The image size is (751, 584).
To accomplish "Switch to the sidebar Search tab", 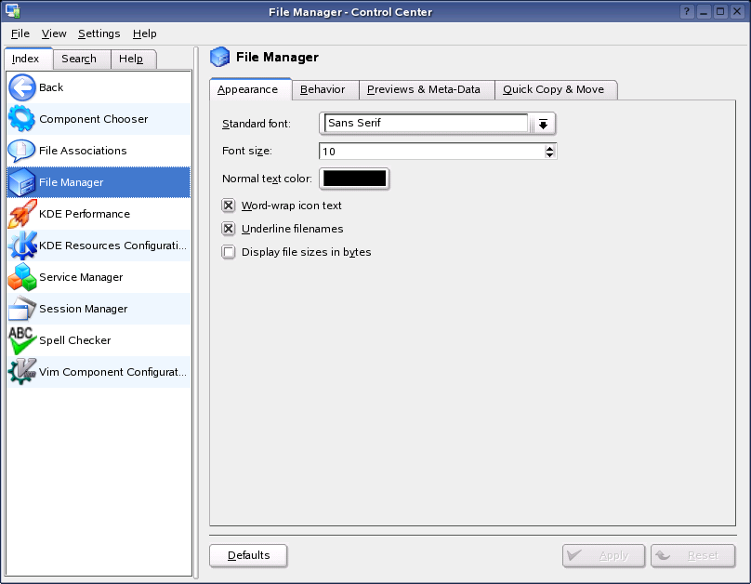I will 82,59.
